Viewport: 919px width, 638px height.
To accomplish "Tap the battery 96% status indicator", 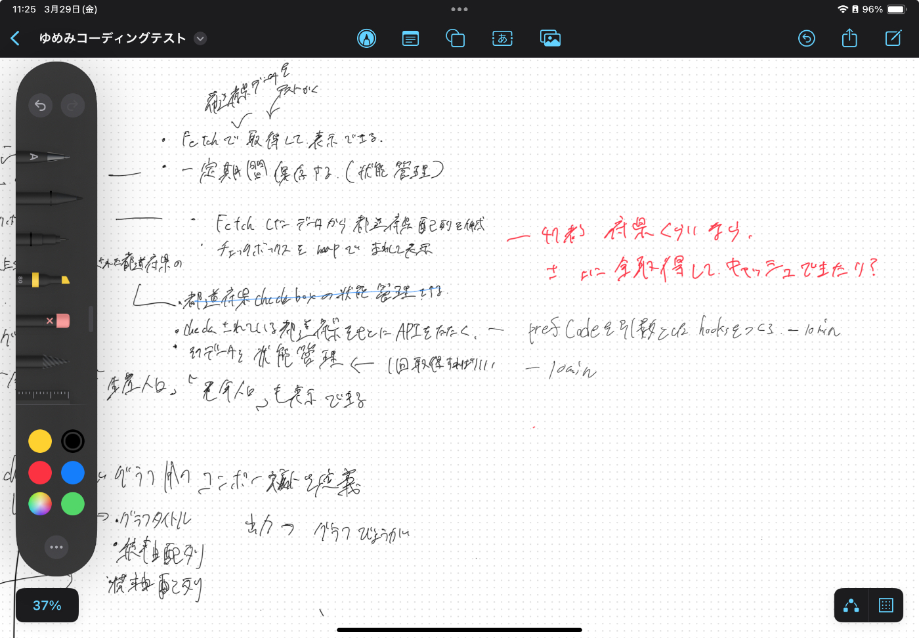I will [884, 9].
